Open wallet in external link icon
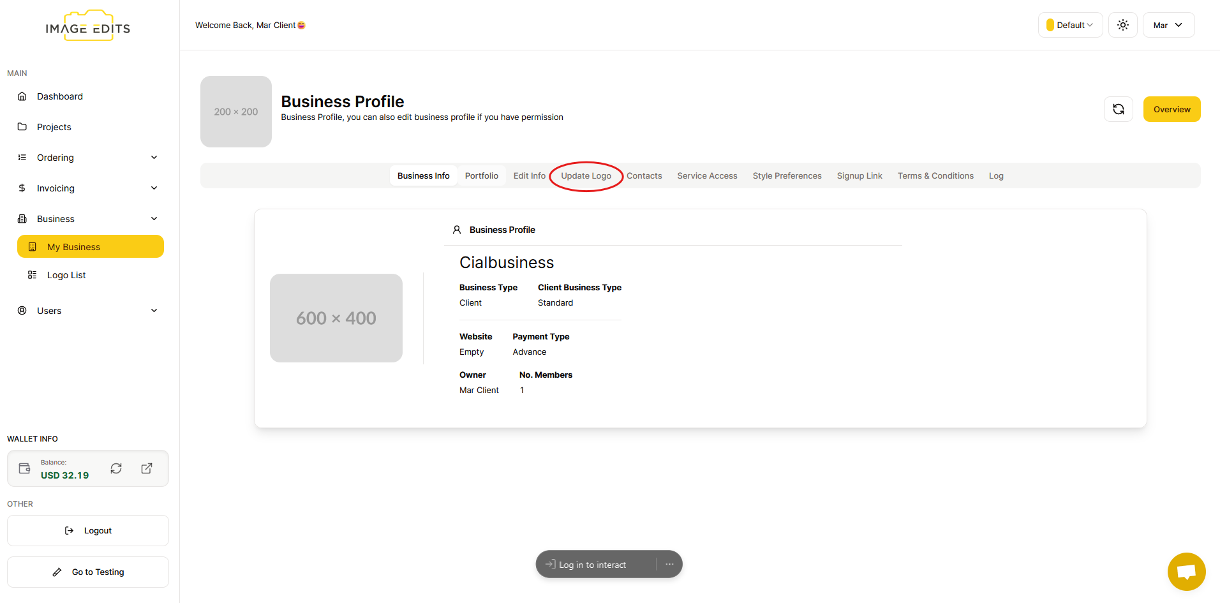The image size is (1220, 603). [x=147, y=468]
